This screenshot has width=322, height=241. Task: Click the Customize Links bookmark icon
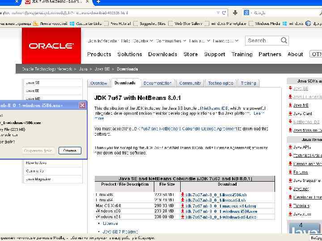point(72,23)
